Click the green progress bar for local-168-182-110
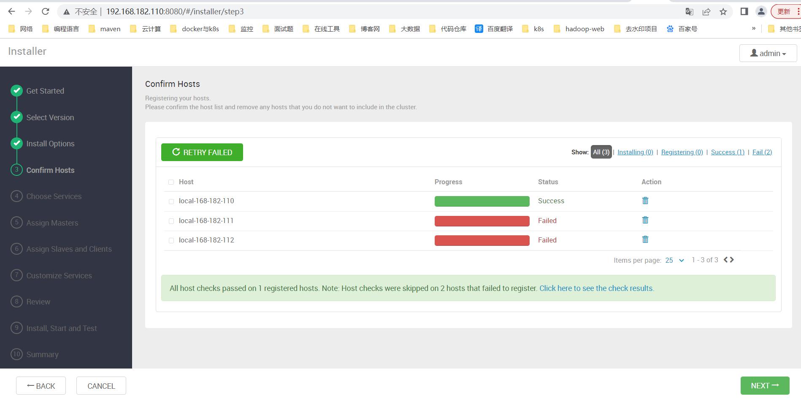801x401 pixels. [482, 201]
